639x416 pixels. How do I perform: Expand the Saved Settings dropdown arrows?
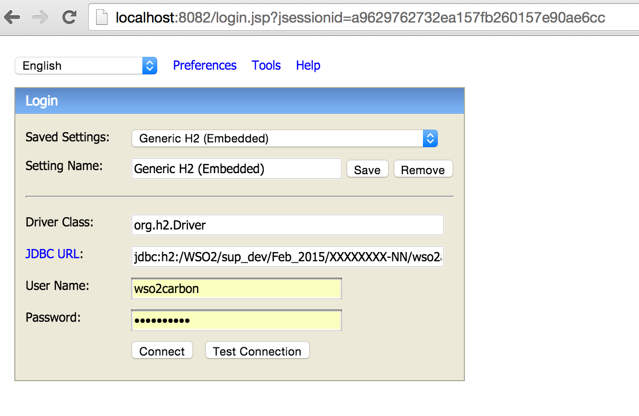[x=431, y=138]
